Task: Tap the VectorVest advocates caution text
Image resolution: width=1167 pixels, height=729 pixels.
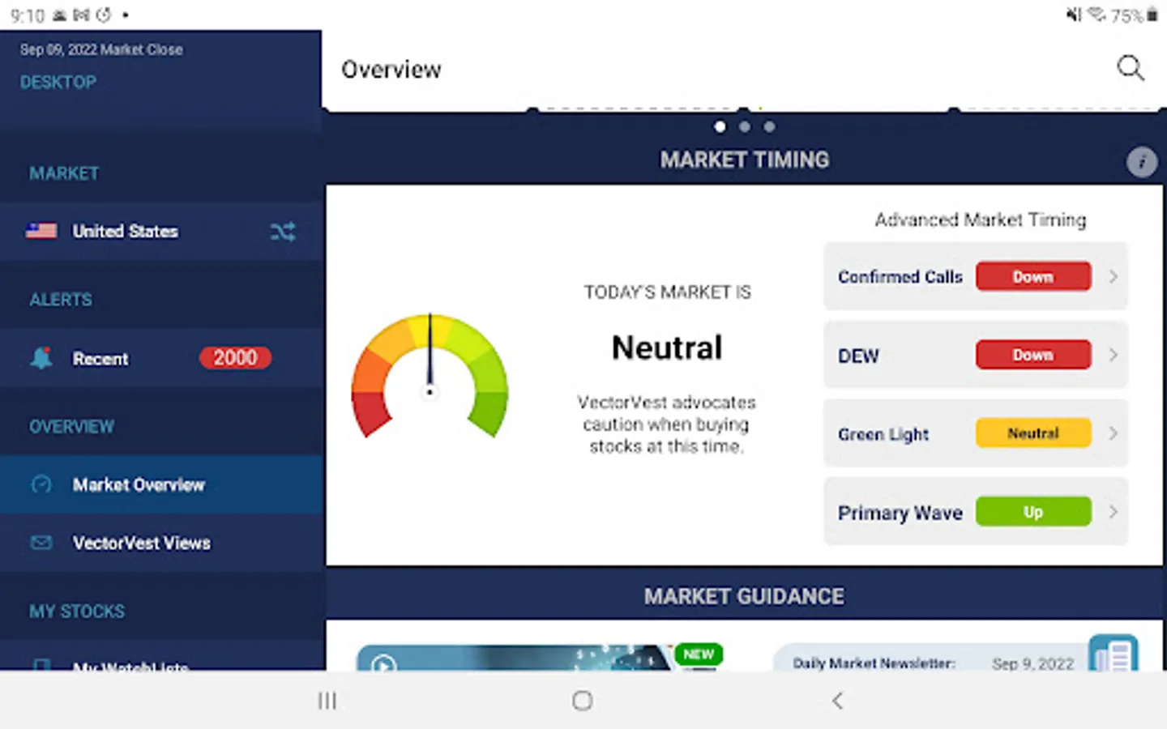Action: [x=666, y=424]
